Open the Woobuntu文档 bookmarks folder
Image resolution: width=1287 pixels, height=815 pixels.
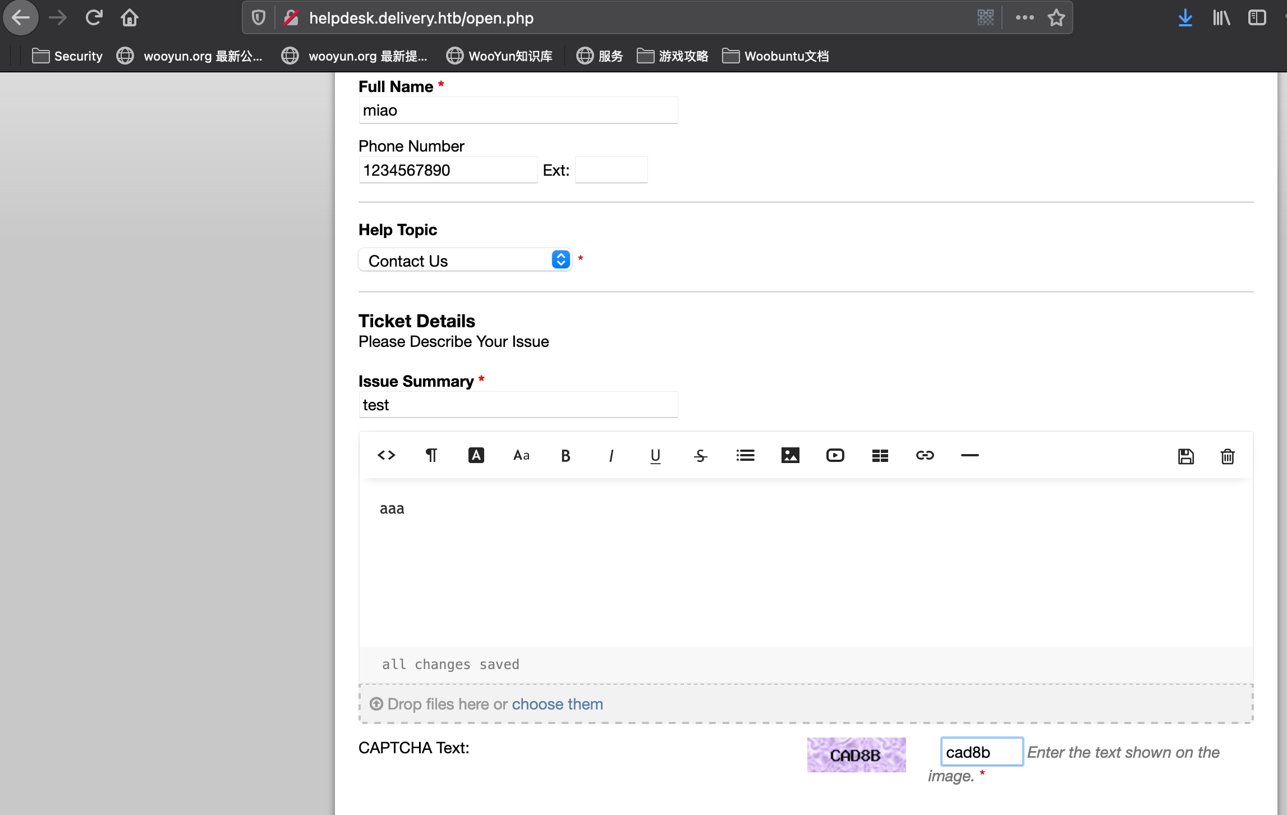tap(776, 56)
